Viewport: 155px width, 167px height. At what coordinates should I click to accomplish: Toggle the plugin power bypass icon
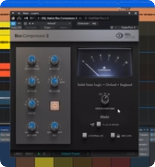13,18
